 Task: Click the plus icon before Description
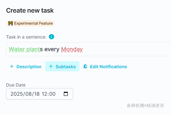[12, 66]
